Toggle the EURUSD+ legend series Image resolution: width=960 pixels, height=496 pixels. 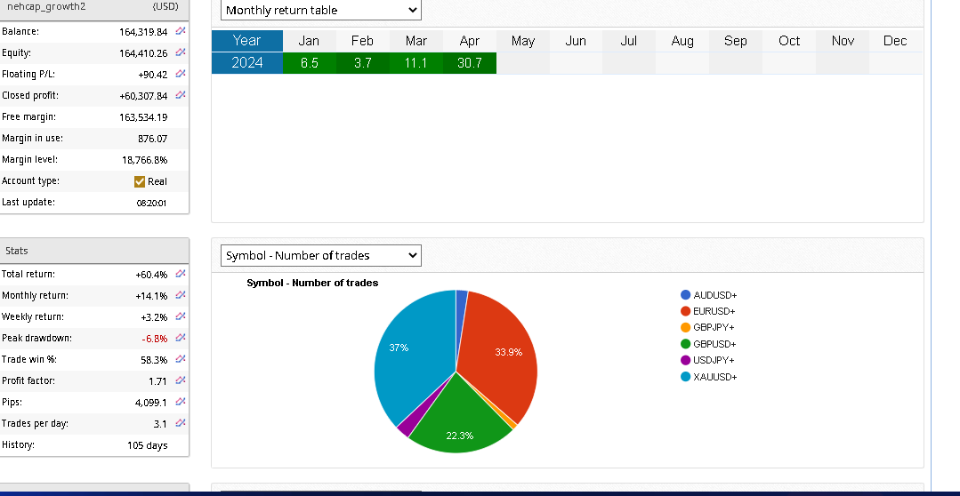(714, 311)
